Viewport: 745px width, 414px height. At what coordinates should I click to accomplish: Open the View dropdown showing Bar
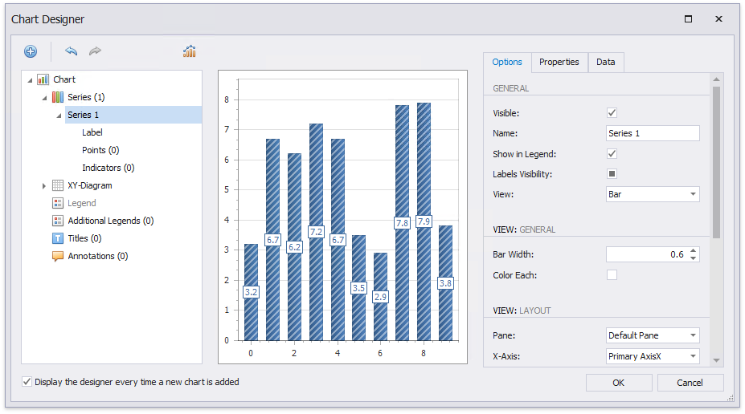point(653,194)
